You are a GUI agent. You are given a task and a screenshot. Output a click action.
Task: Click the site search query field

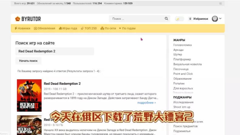[55, 51]
